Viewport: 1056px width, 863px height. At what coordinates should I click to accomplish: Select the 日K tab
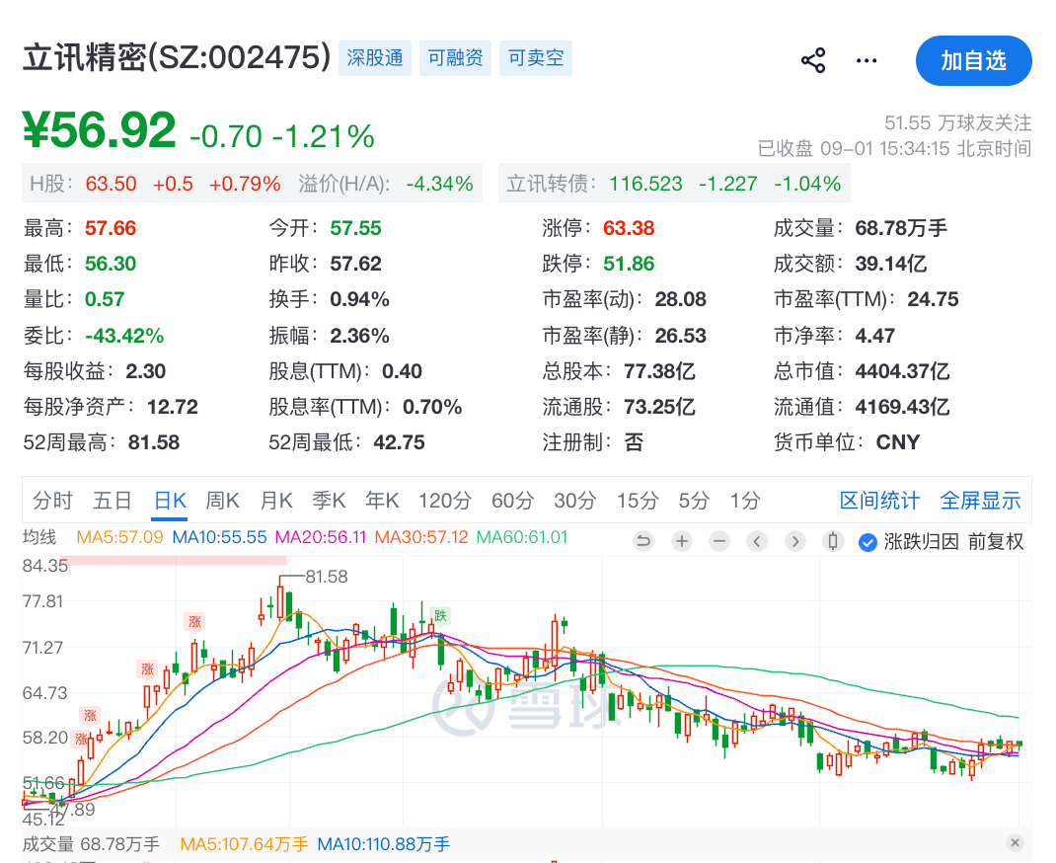click(x=170, y=501)
